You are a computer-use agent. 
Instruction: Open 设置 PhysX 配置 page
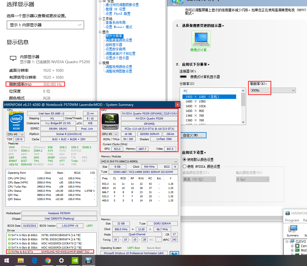(118, 14)
